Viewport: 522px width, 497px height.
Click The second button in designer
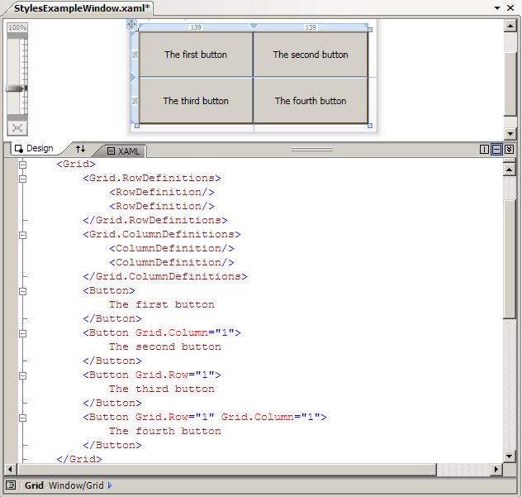(x=311, y=55)
